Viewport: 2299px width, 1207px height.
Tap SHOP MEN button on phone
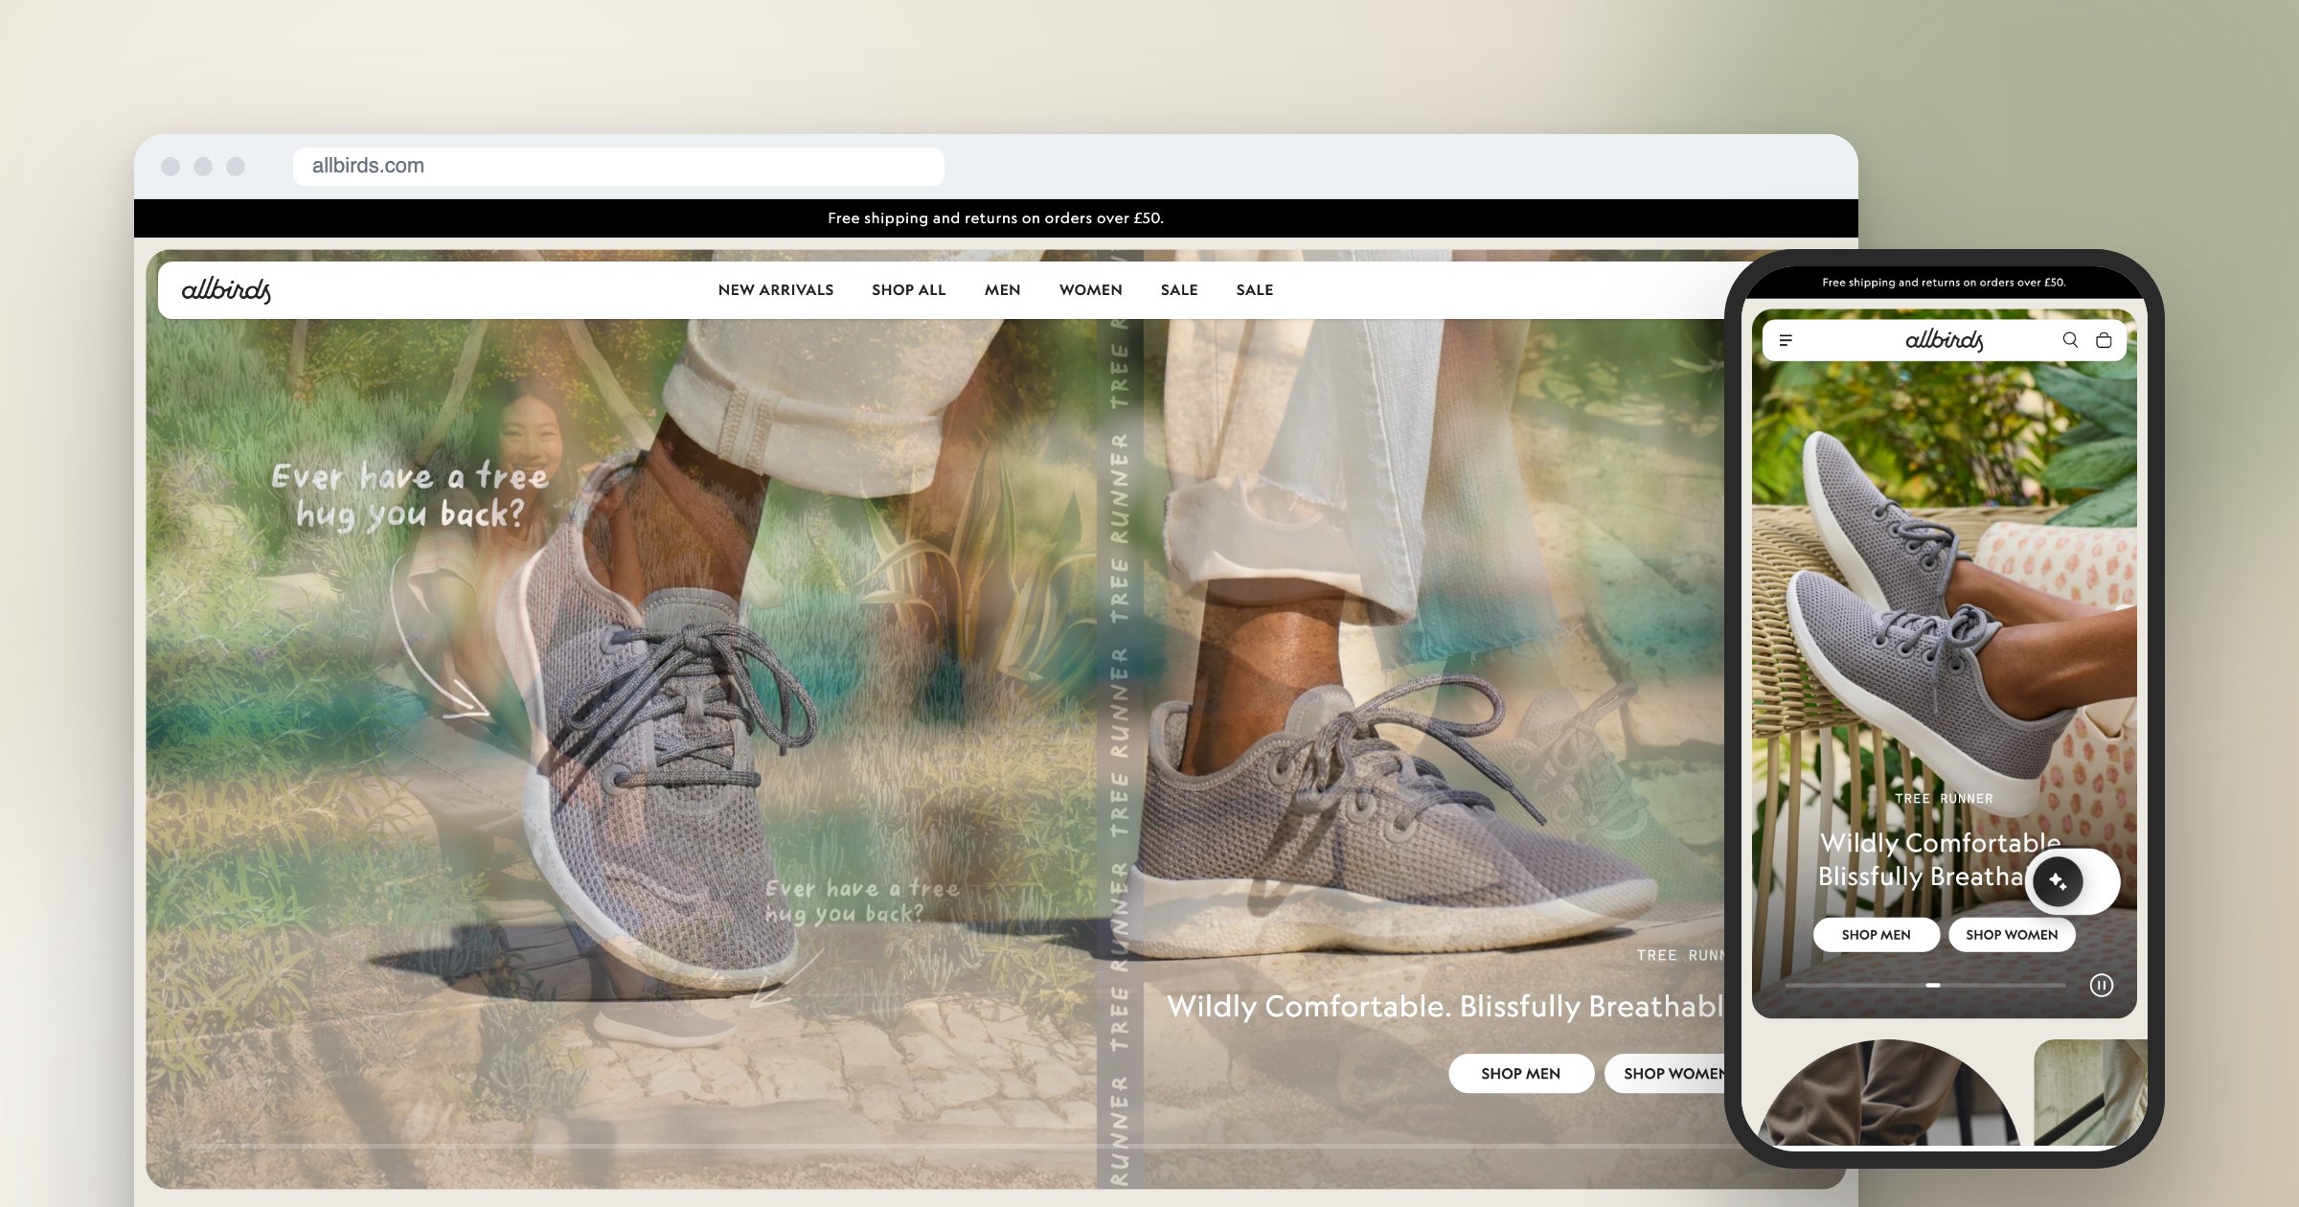click(x=1877, y=935)
